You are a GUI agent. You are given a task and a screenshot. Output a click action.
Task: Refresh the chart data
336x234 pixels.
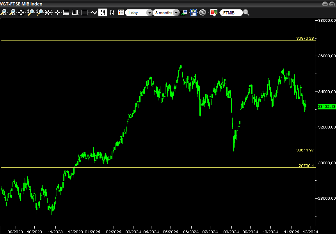pos(203,12)
